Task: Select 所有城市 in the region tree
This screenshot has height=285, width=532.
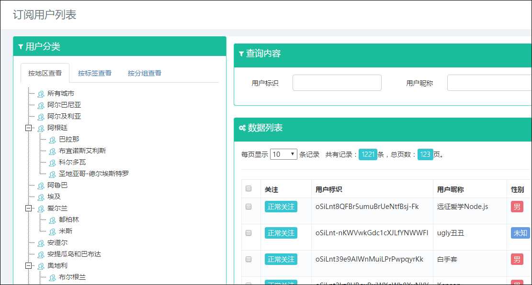Action: tap(61, 94)
